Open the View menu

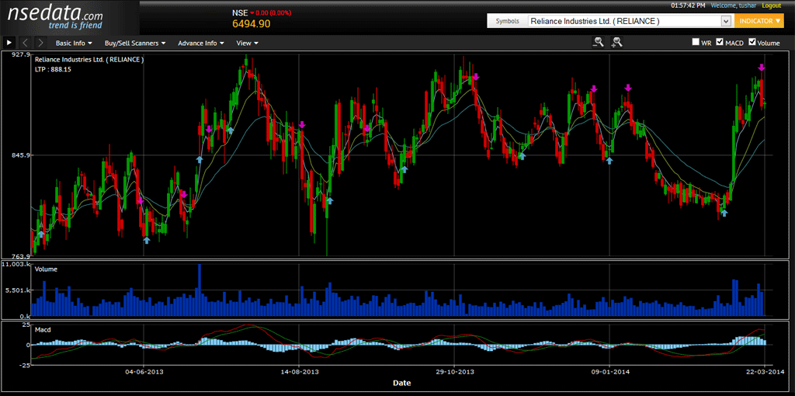coord(248,43)
